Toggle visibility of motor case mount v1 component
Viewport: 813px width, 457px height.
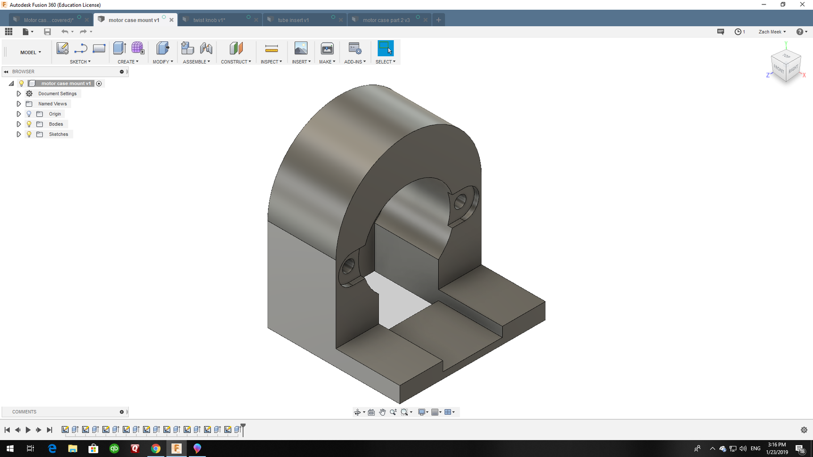pos(21,83)
